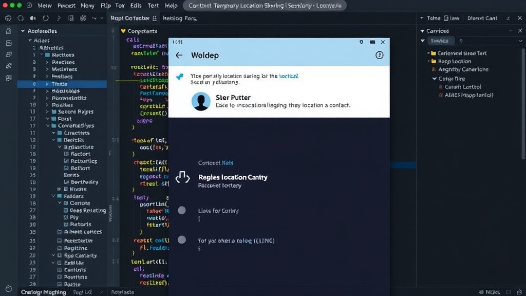Select the Liaks for Corliny radio option

click(x=182, y=210)
